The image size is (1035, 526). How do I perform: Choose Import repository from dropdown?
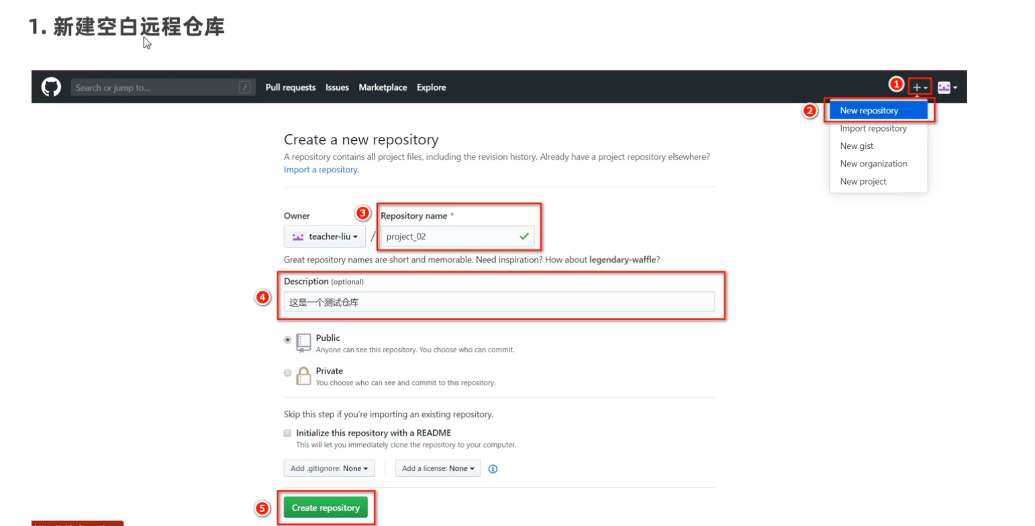click(879, 128)
